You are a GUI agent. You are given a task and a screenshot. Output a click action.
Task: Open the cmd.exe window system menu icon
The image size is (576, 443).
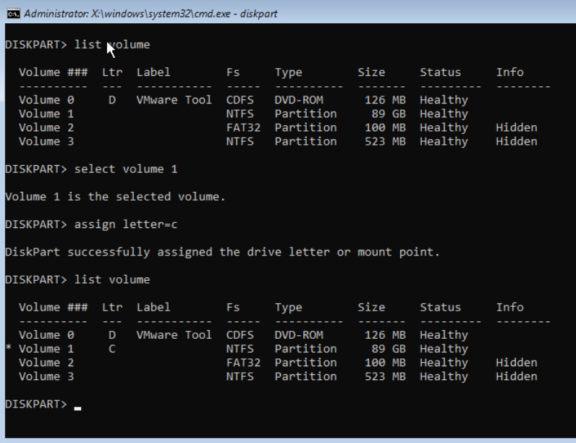point(14,14)
